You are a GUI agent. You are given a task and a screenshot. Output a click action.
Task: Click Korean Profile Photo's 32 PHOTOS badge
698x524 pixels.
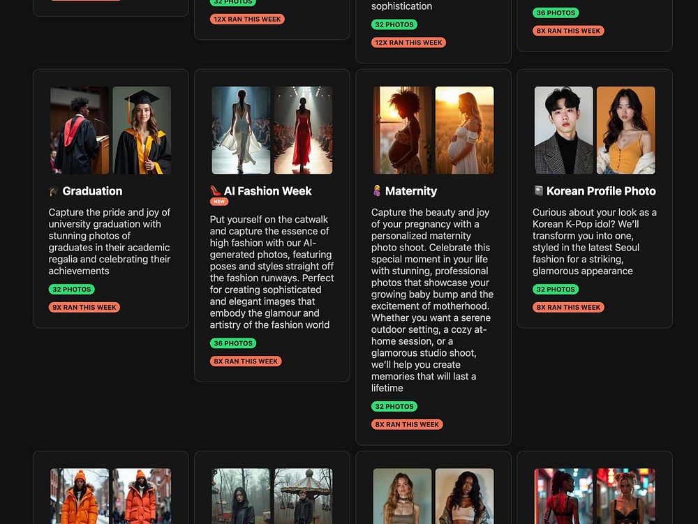pos(556,289)
